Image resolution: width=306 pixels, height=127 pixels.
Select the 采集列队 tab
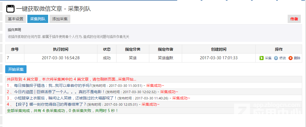38,19
